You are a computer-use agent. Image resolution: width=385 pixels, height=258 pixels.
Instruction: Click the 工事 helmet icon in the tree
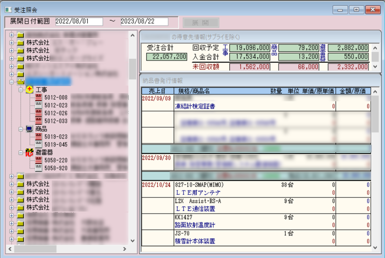29,90
